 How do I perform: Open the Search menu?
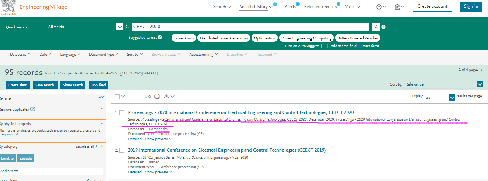pos(222,7)
